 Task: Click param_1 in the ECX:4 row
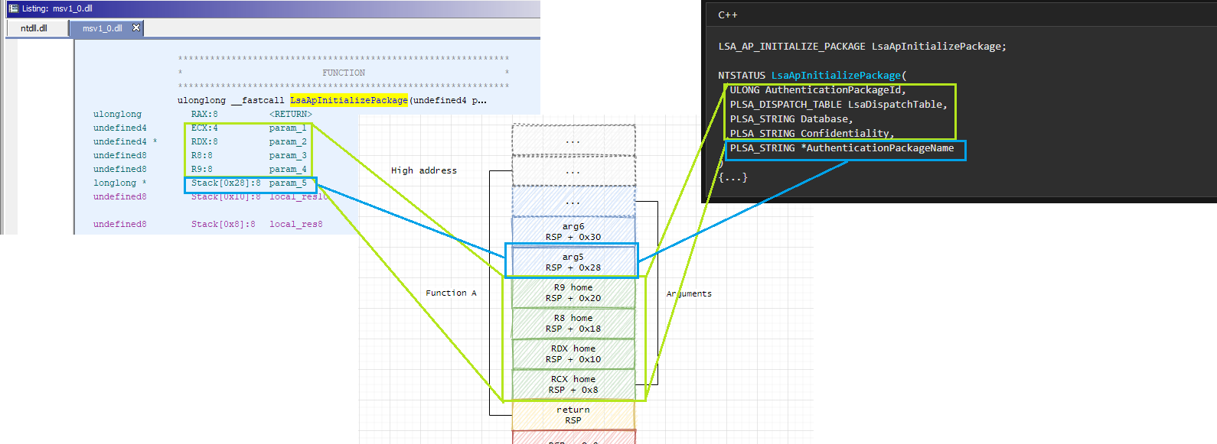pos(288,128)
